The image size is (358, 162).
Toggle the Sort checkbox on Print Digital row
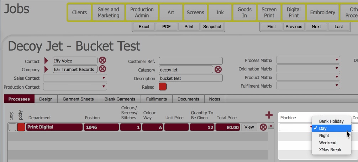(x=12, y=127)
